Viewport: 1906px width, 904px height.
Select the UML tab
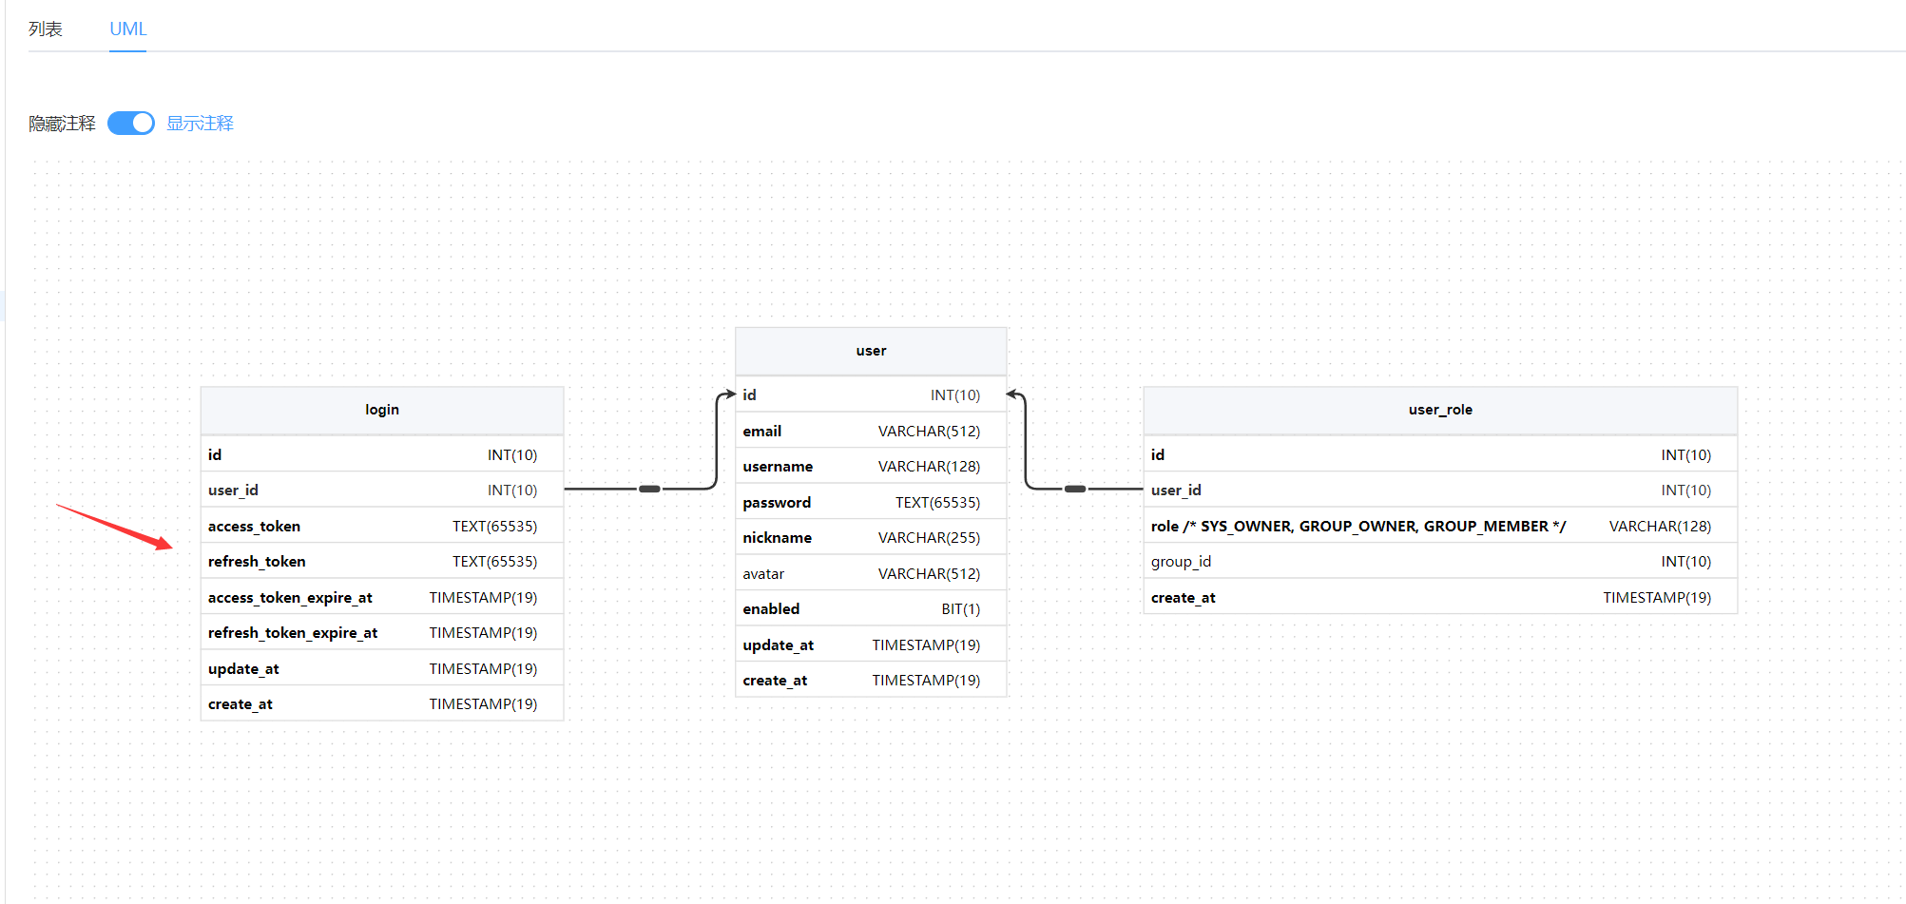point(127,29)
